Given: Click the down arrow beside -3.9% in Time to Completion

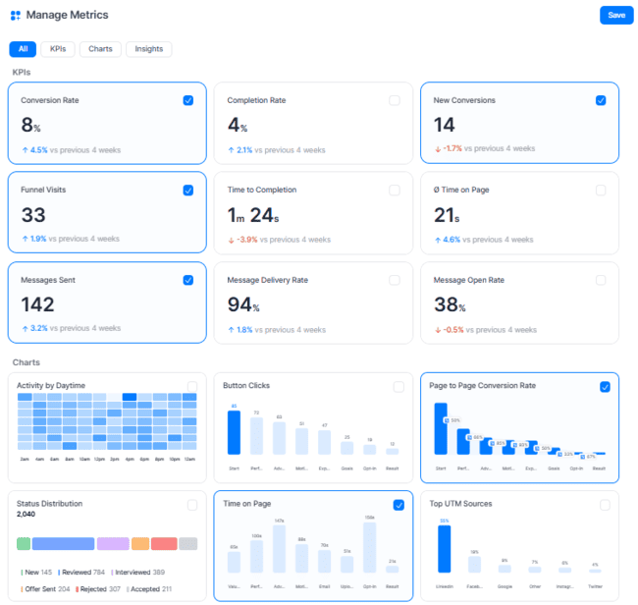Looking at the screenshot, I should [231, 241].
